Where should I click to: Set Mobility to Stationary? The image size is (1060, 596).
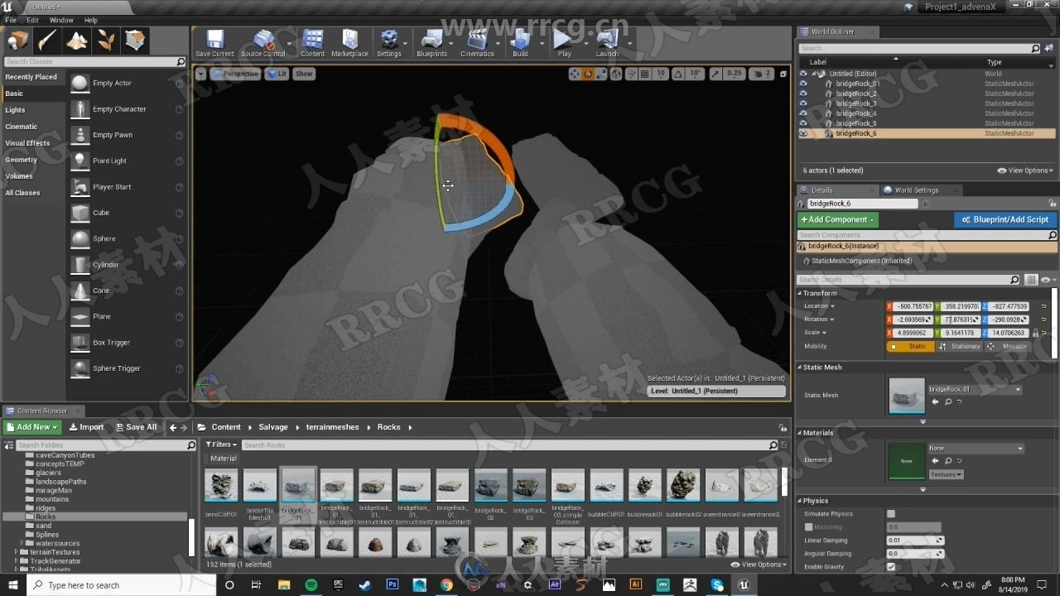pyautogui.click(x=961, y=346)
